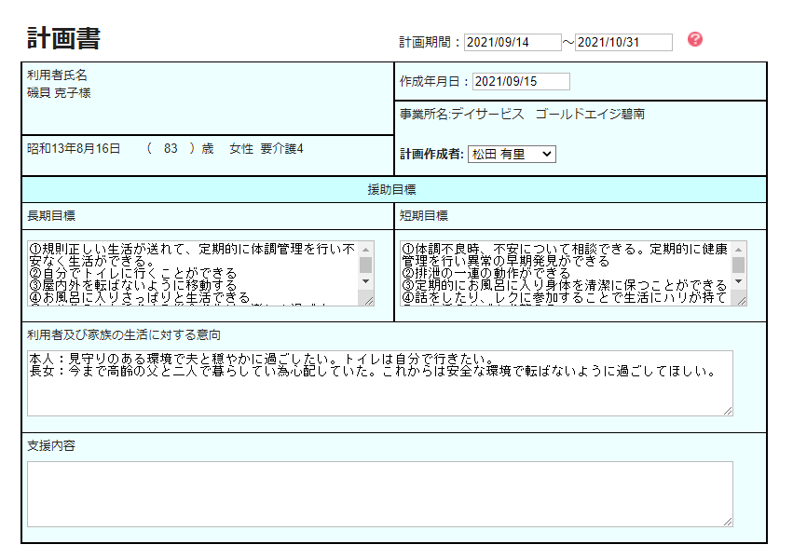Click the 援助目標 section header

coord(393,189)
